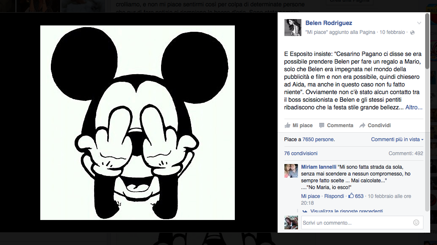Open Belen Rodriguez profile picture
Viewport: 437px width, 245px height.
pyautogui.click(x=292, y=27)
